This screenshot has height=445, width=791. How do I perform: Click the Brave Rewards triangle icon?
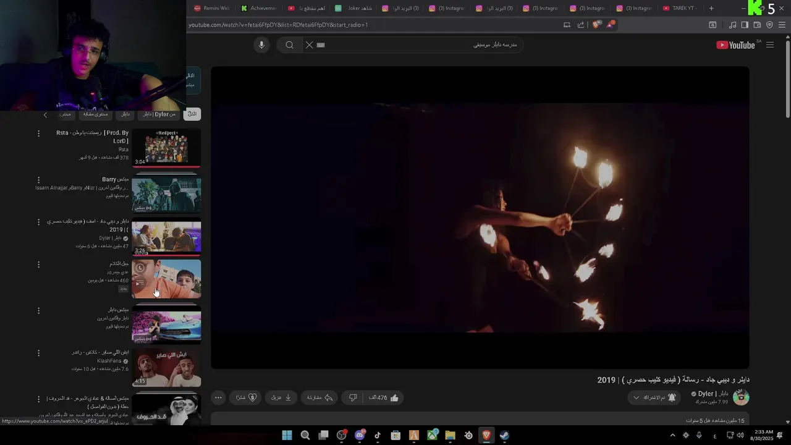(611, 25)
